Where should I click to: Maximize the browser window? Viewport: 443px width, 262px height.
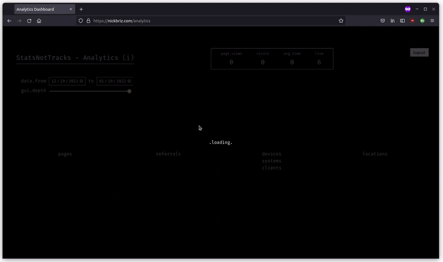click(425, 9)
